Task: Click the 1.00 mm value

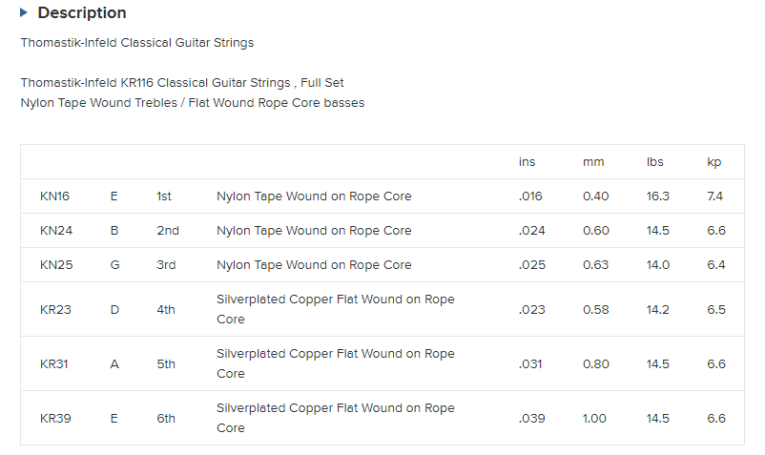Action: [595, 418]
